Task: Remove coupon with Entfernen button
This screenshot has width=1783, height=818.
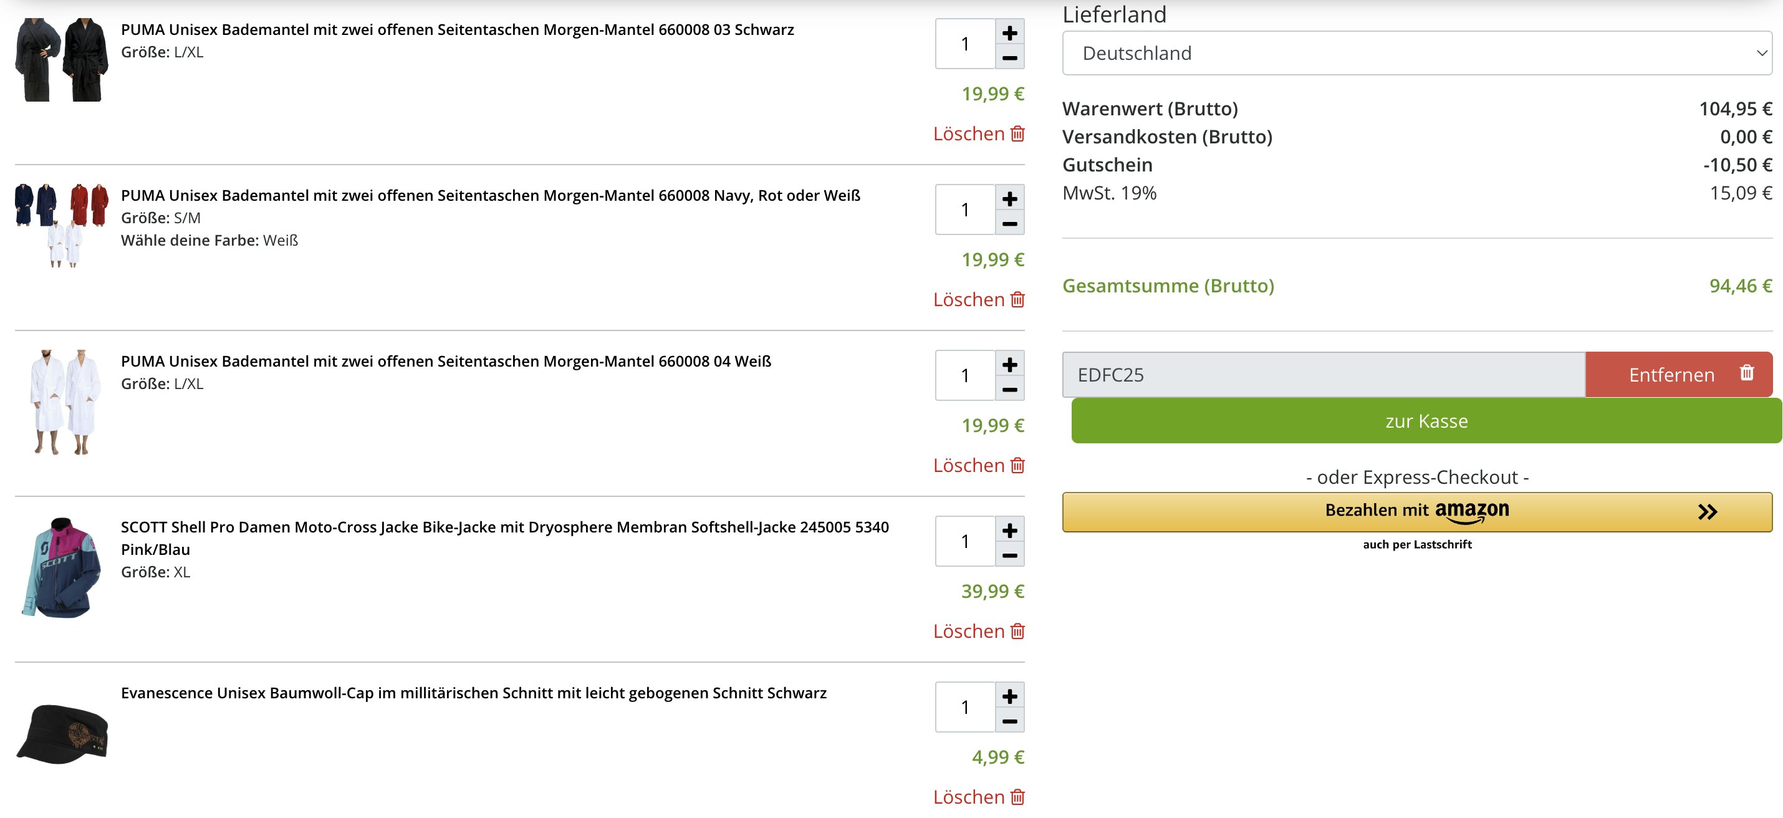Action: 1678,375
